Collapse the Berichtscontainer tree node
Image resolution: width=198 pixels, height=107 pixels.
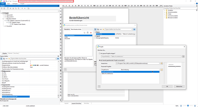(3, 19)
